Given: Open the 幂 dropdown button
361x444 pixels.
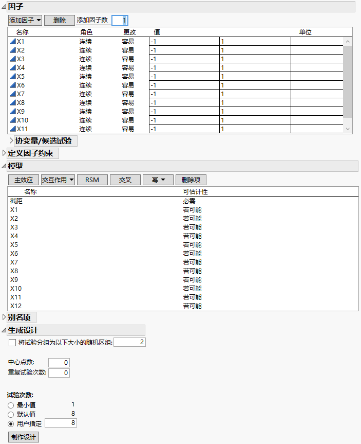Looking at the screenshot, I should (x=158, y=180).
